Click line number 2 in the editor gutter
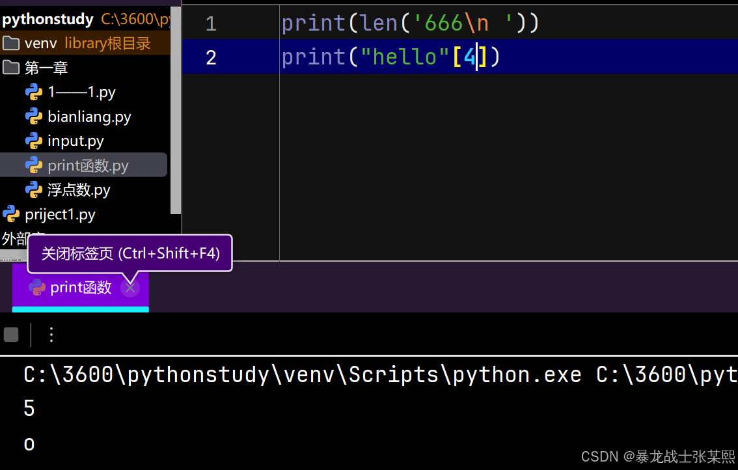 coord(211,57)
